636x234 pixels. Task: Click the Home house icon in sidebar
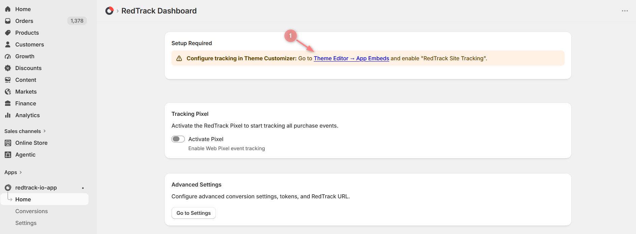coord(8,9)
